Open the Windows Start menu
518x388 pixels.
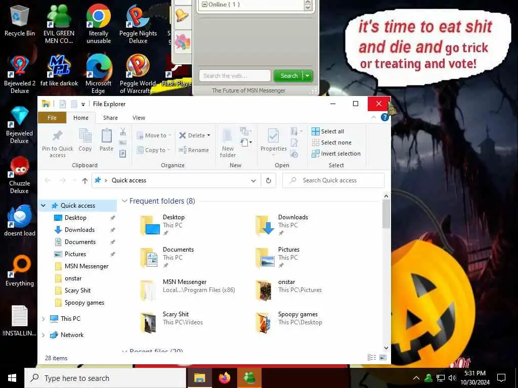click(x=12, y=378)
